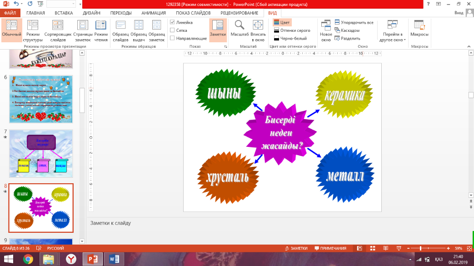Viewport: 474px width, 266px height.
Task: Collapse the ribbon with the chevron arrow
Action: point(469,46)
